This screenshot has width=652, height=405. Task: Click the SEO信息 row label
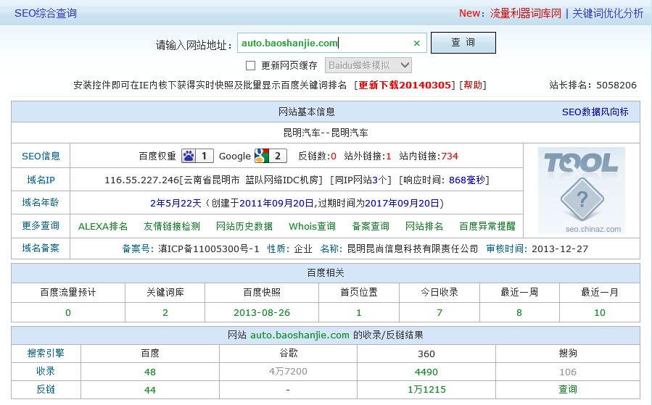[x=41, y=156]
